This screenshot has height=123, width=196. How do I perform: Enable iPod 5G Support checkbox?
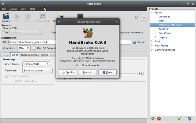pyautogui.click(x=34, y=48)
